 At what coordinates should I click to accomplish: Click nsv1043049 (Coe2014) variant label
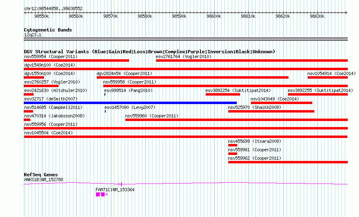point(275,99)
